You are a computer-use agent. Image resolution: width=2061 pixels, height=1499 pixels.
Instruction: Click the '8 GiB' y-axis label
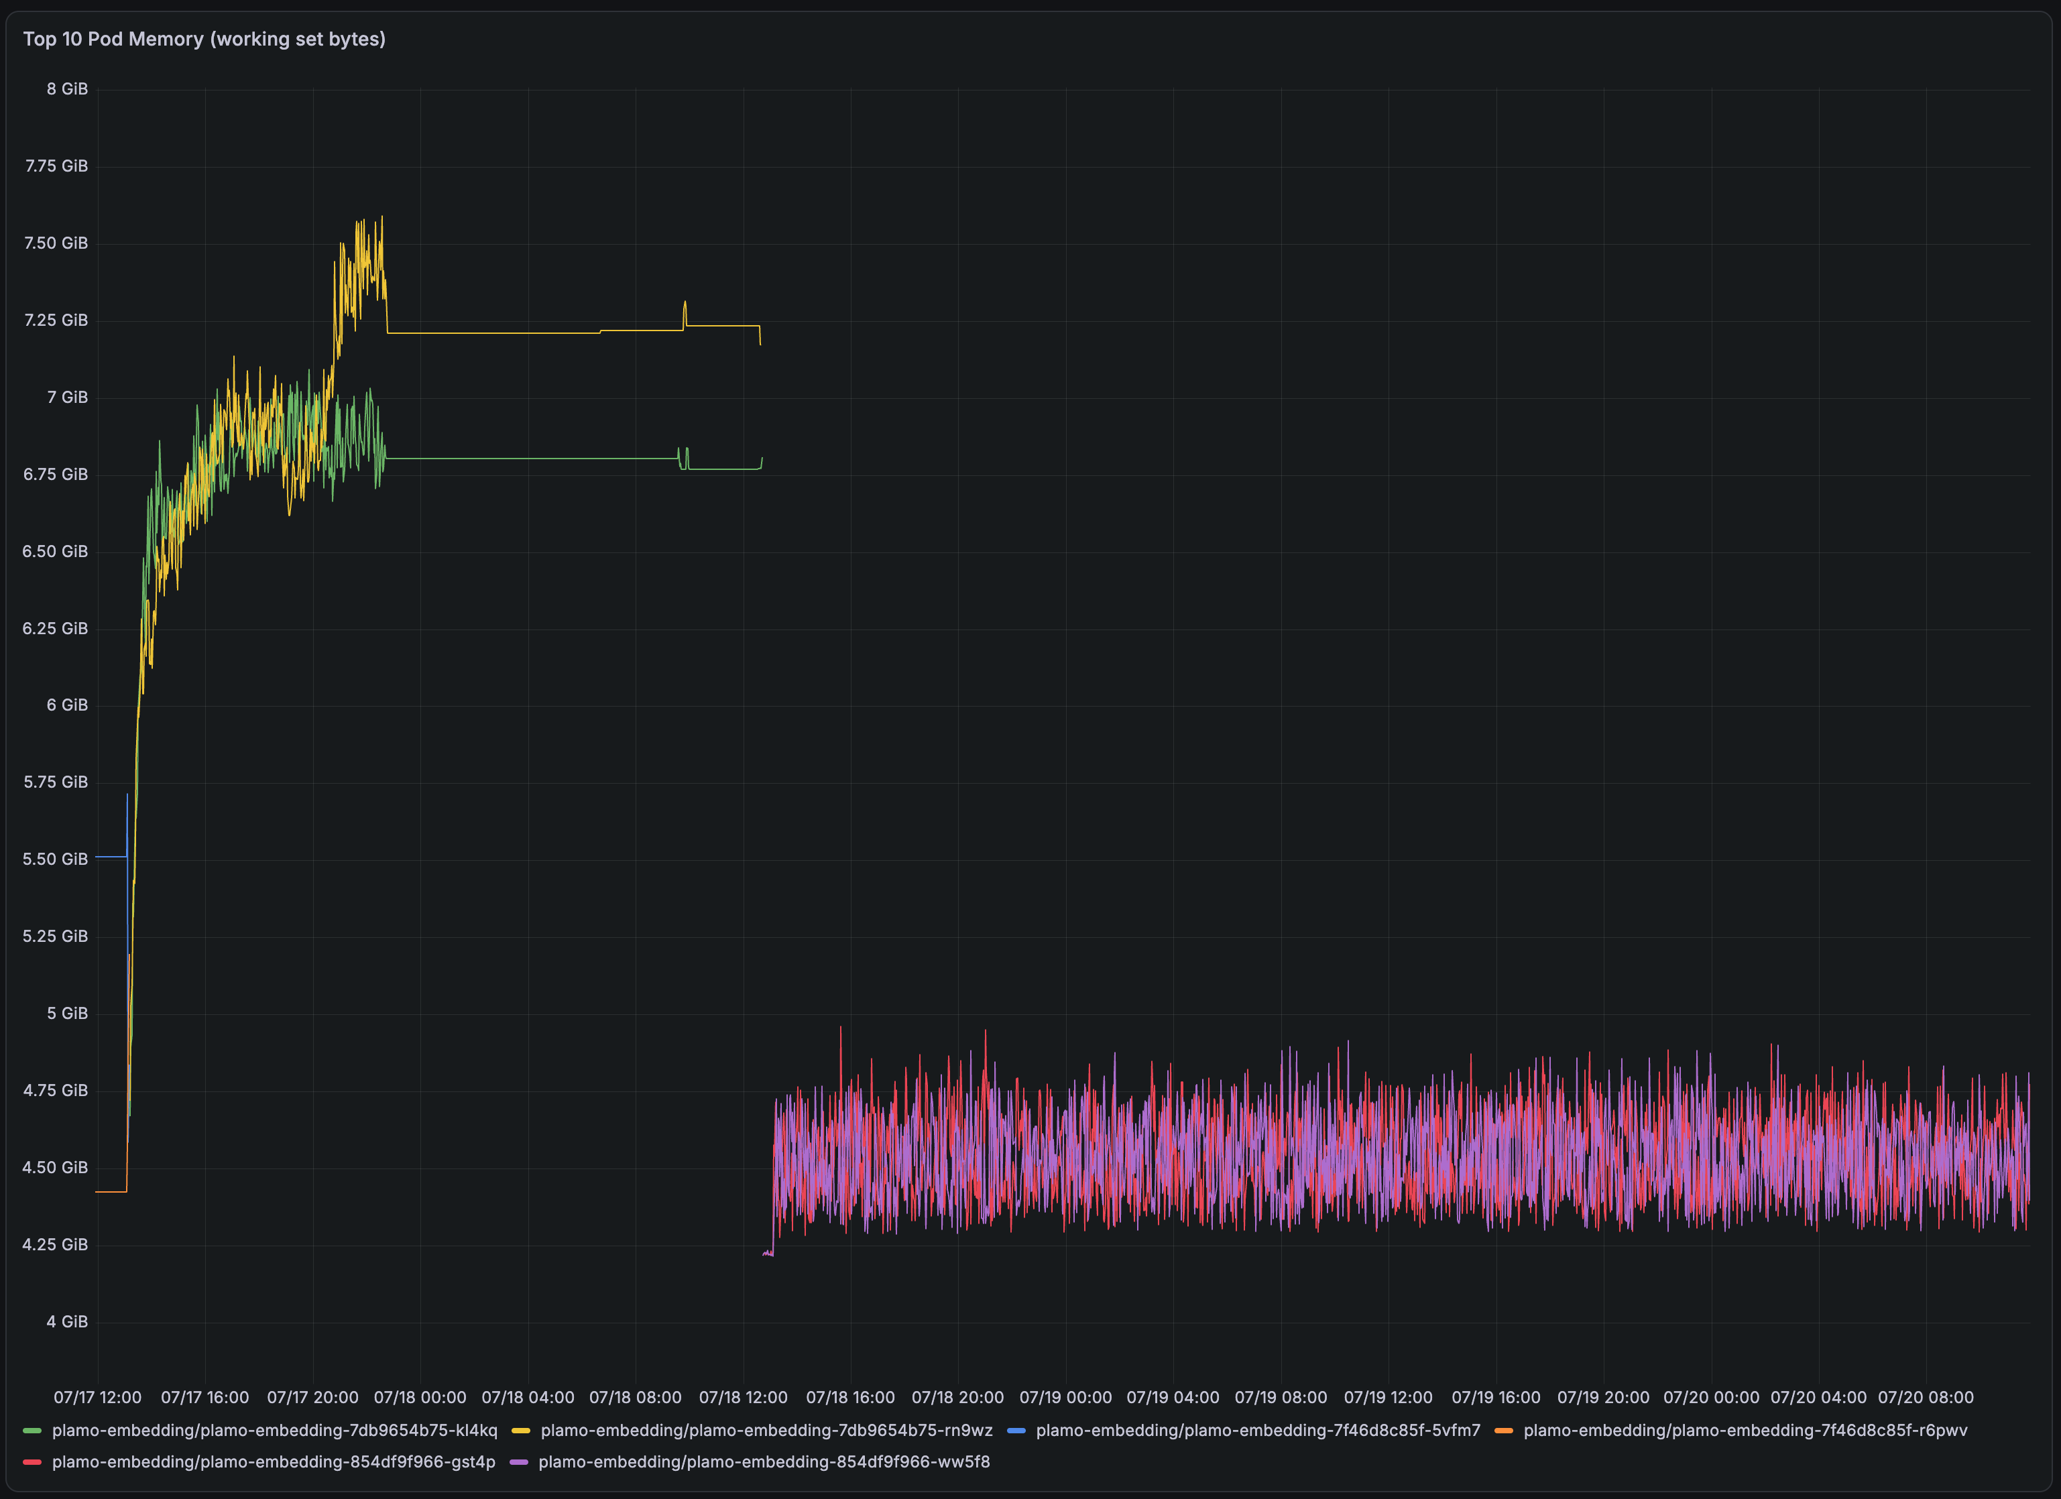67,89
